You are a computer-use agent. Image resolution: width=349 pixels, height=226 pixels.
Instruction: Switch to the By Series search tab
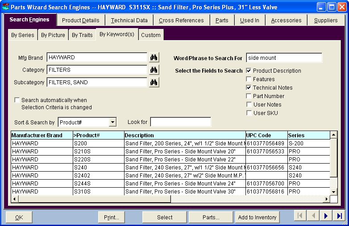23,35
